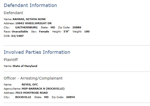Click plaintiff name State of Maryland
The height and width of the screenshot is (106, 150).
(x=25, y=66)
